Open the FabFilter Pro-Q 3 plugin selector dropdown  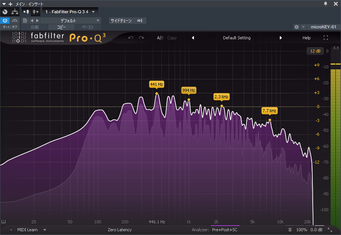tap(70, 12)
